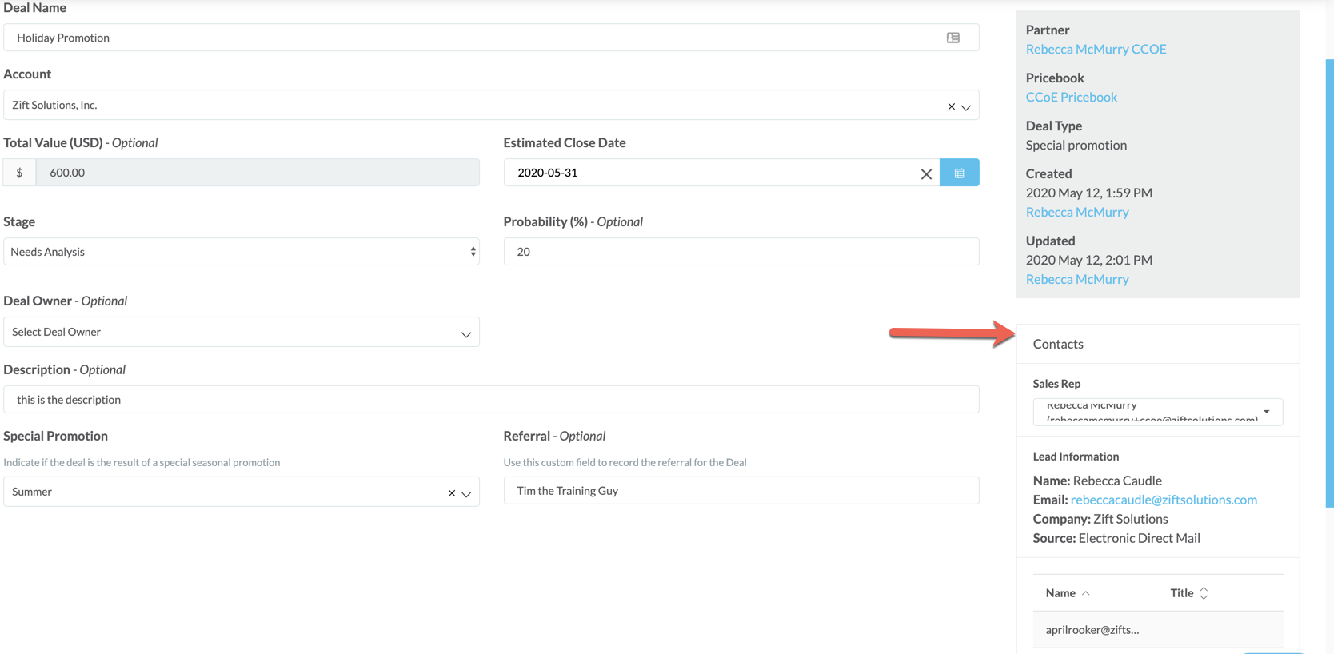Click the Referral input field

tap(741, 491)
